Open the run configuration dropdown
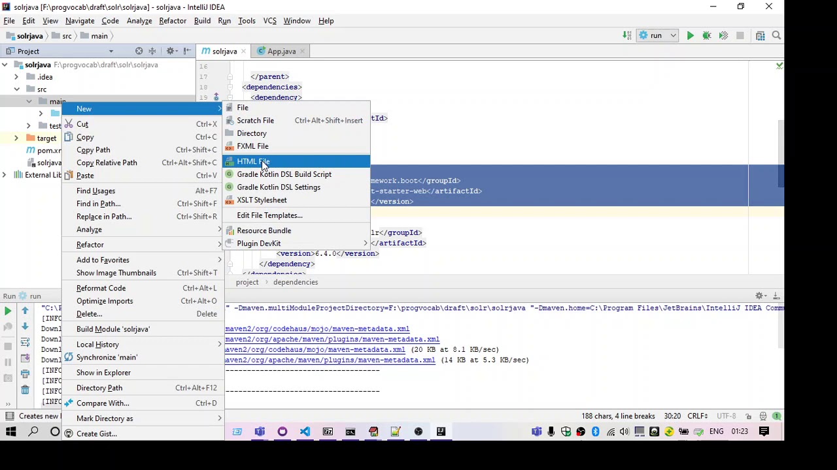Screen dimensions: 837x470 (x=658, y=36)
